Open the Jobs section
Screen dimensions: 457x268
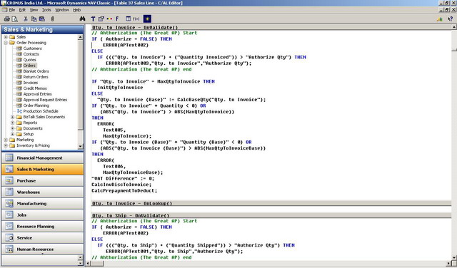[42, 215]
